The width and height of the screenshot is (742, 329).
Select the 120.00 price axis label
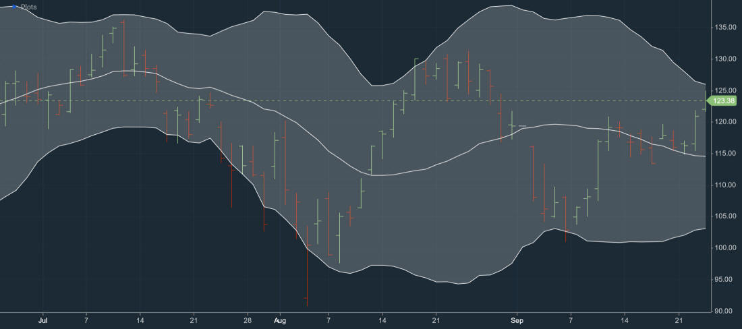tap(726, 122)
